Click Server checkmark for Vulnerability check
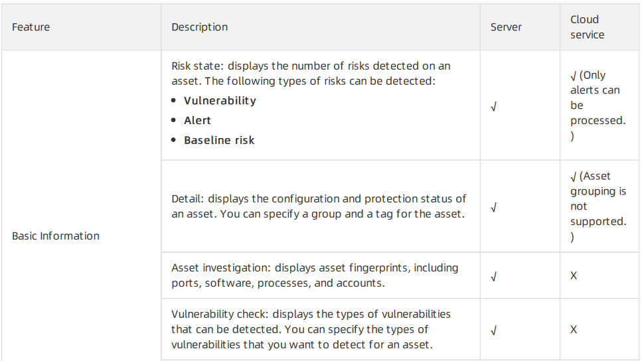This screenshot has height=361, width=642. pyautogui.click(x=494, y=330)
